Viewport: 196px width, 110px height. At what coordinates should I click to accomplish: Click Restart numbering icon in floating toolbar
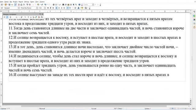tap(39, 17)
